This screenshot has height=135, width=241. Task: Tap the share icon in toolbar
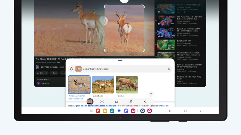145,102
